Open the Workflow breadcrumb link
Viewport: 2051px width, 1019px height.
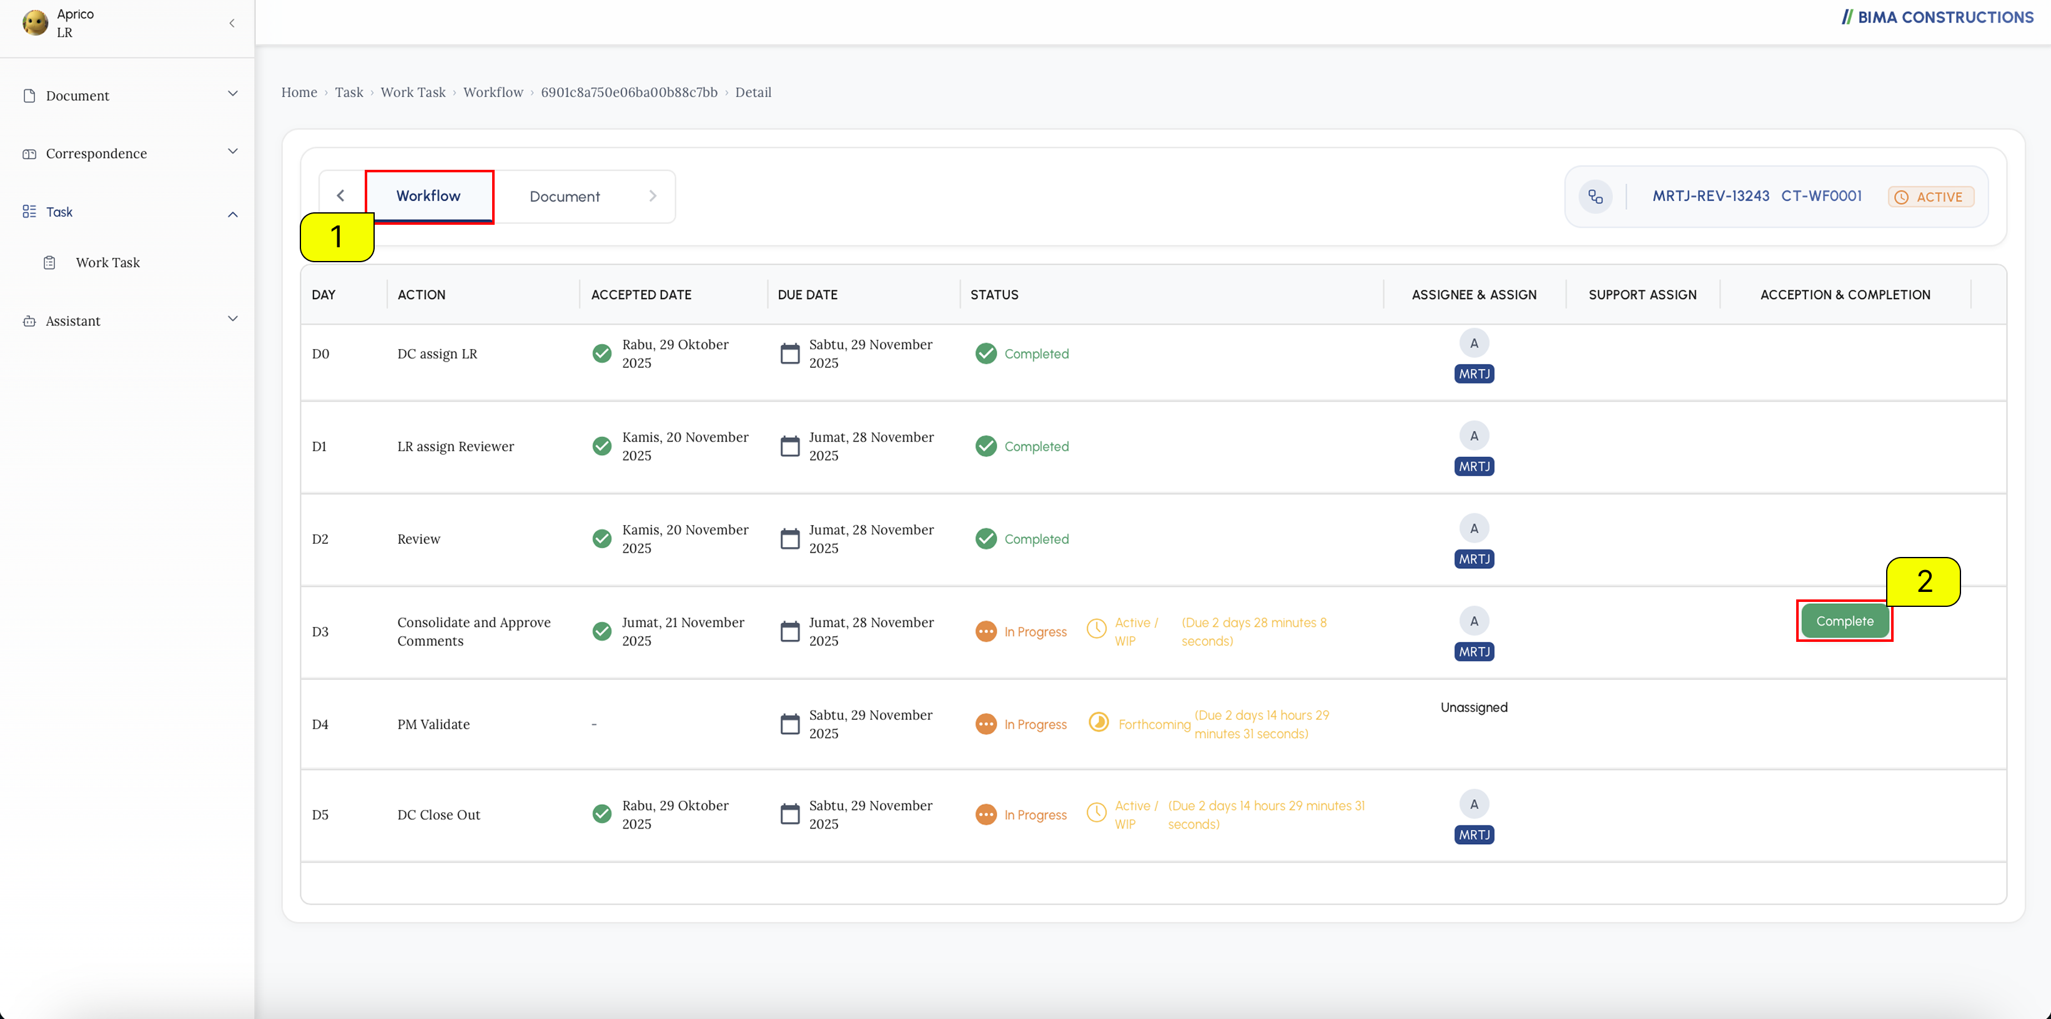coord(493,92)
